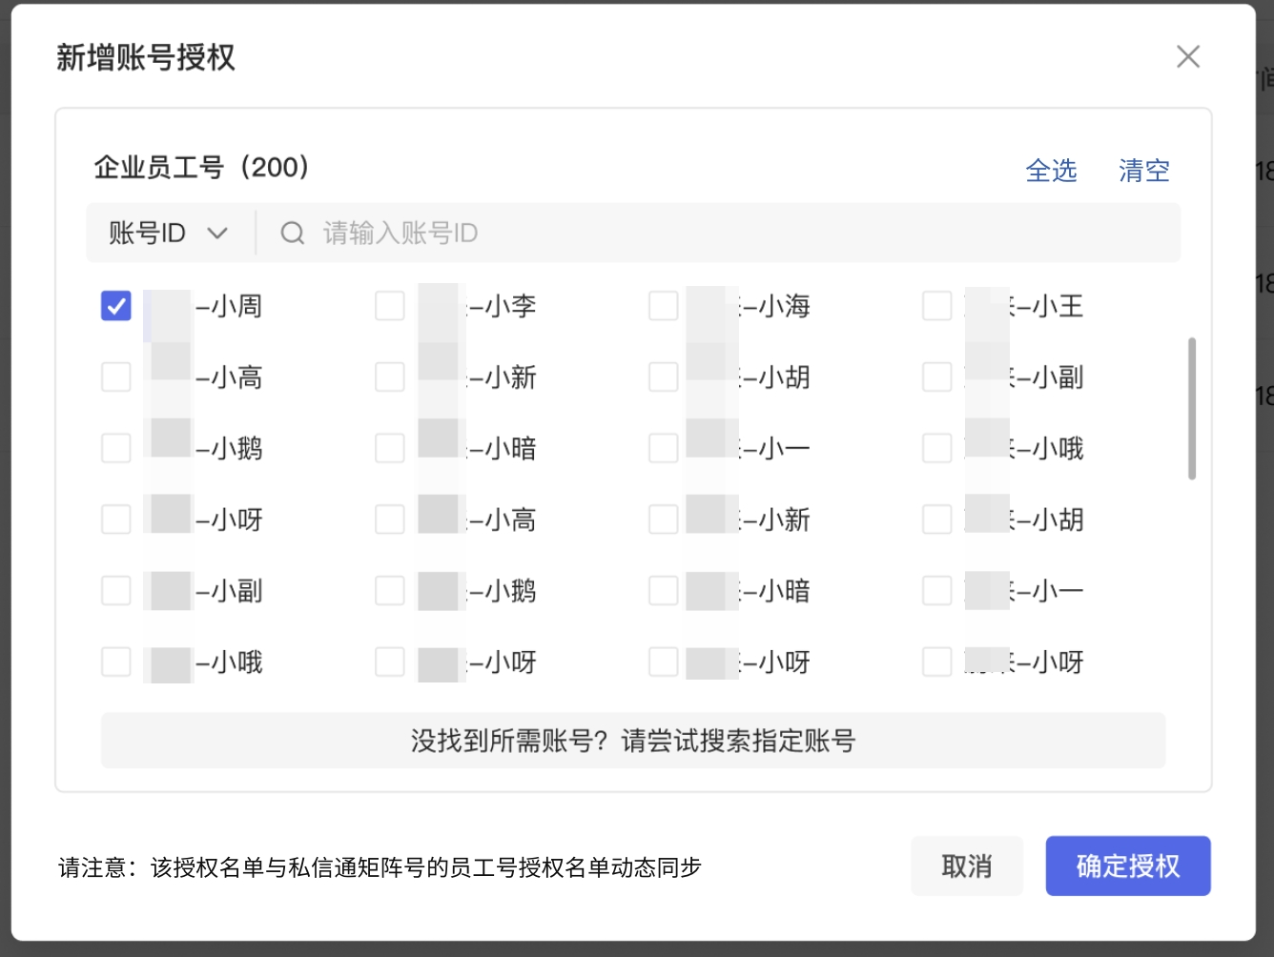Uncheck the 小周 account checkbox
Screen dimensions: 1274x957
tap(115, 305)
